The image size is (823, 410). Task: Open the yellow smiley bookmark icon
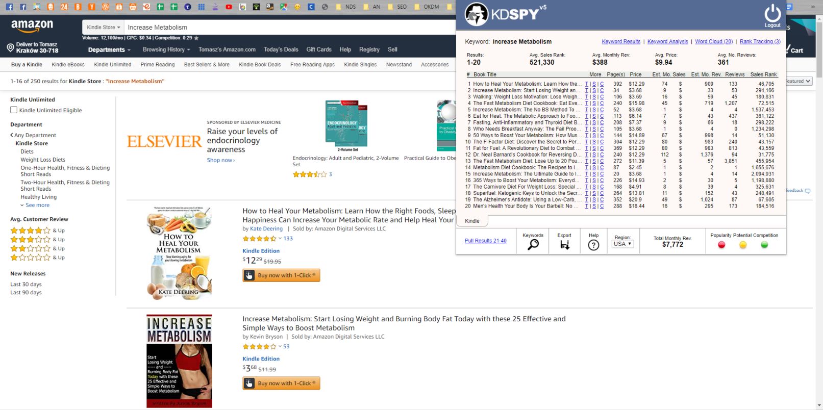point(297,7)
